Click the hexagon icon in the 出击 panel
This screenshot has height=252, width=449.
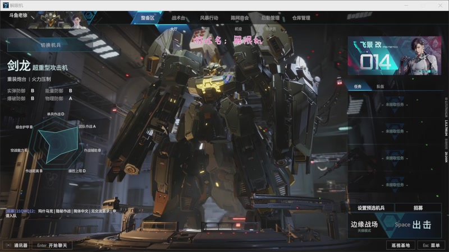click(x=390, y=221)
